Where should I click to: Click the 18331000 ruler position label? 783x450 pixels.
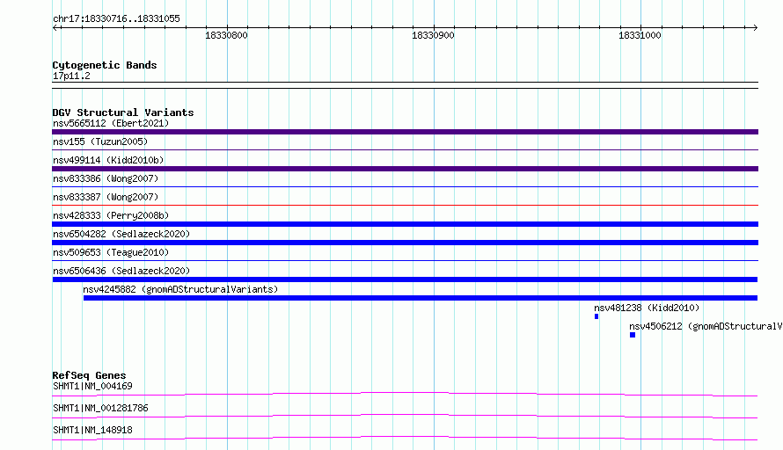click(640, 35)
